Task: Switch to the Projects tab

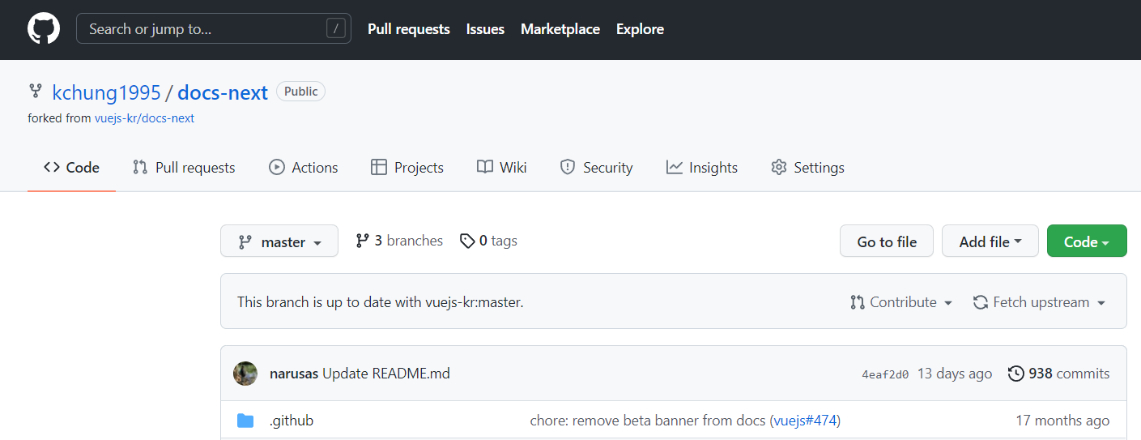Action: click(x=407, y=168)
